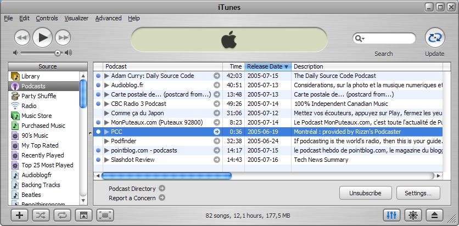Click the Play button

[42, 37]
